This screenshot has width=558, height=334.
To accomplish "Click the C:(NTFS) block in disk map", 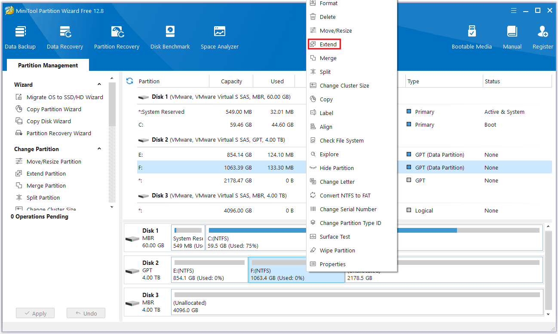I will point(374,237).
